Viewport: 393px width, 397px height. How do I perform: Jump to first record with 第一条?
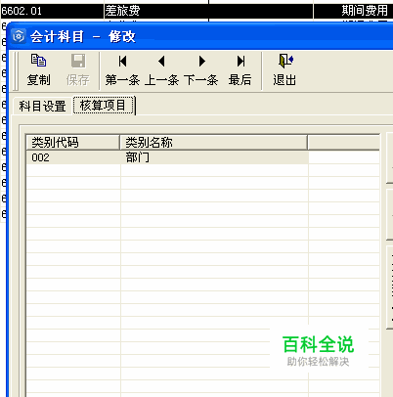122,70
